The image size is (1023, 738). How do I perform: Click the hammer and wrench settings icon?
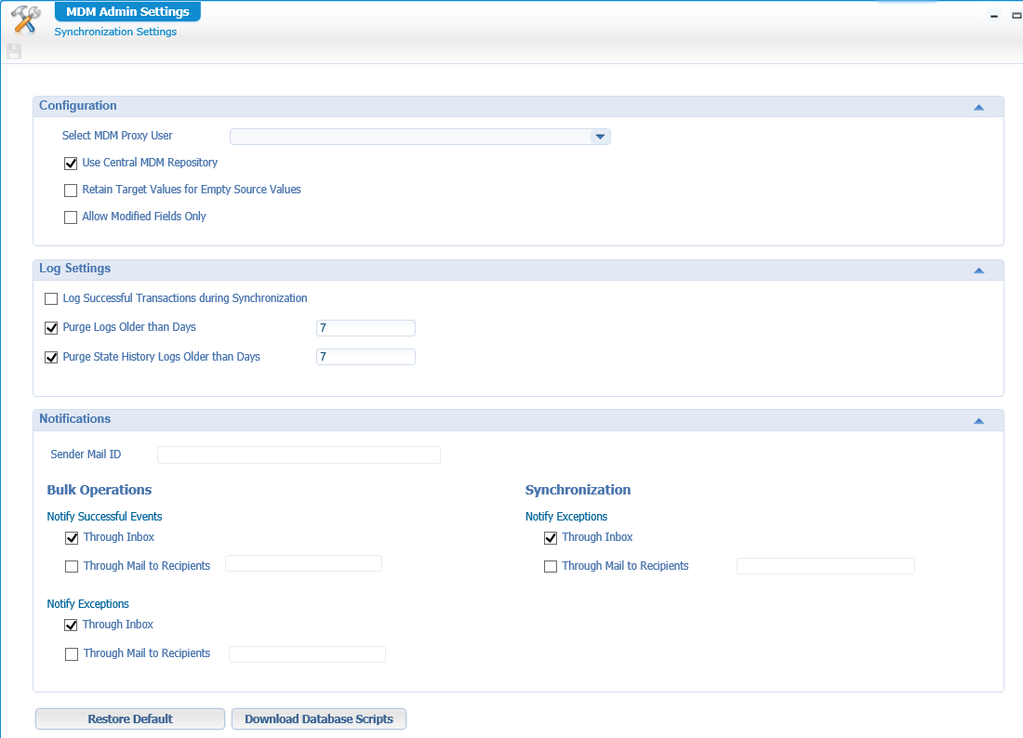click(26, 19)
